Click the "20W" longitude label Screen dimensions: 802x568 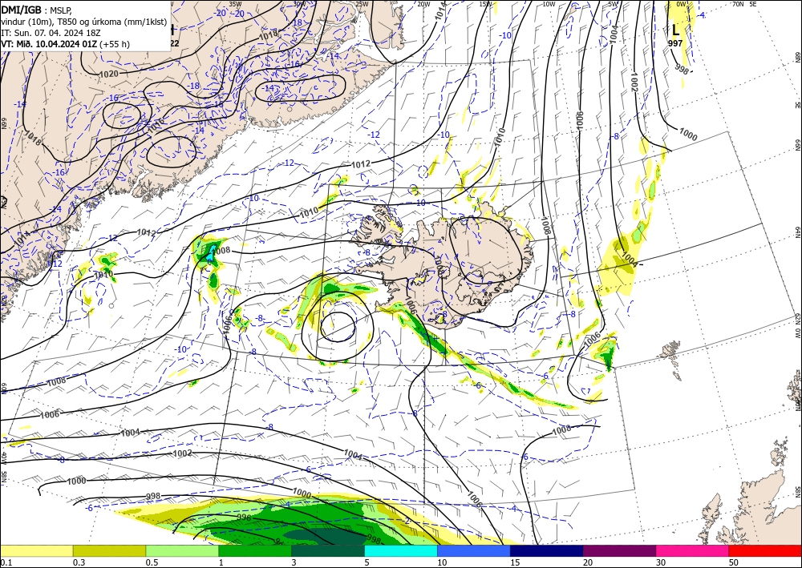[423, 3]
